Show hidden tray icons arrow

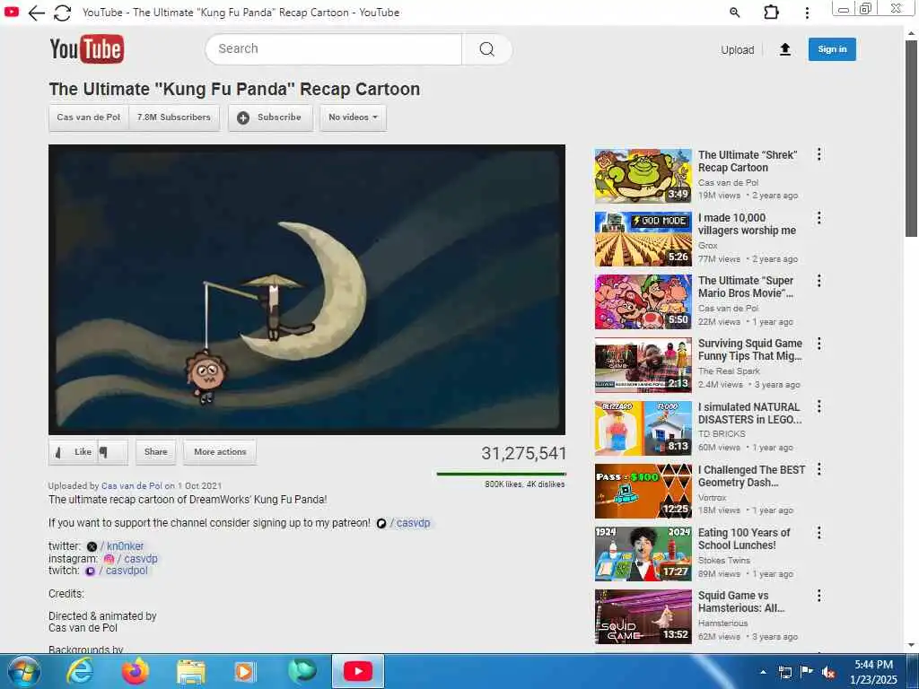click(763, 672)
